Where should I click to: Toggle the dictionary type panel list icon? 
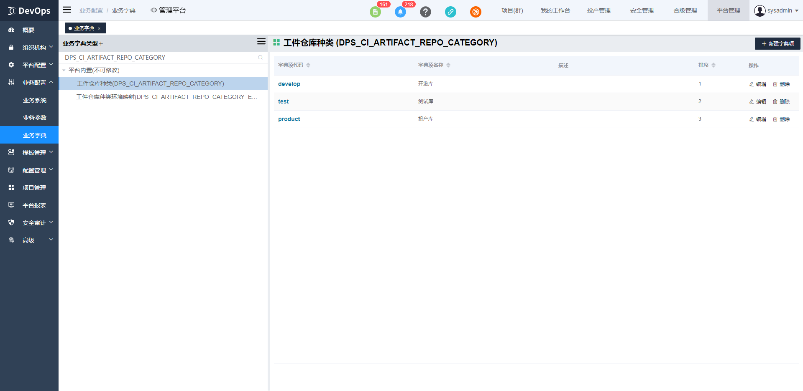[x=261, y=42]
